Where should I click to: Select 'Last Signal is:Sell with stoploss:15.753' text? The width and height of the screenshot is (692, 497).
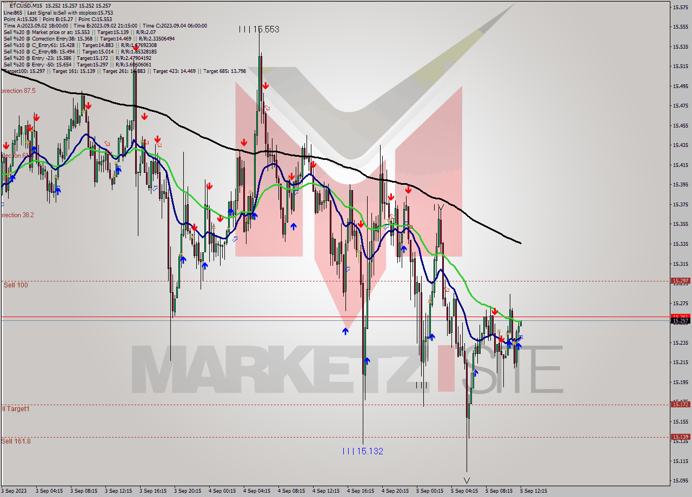[x=70, y=12]
